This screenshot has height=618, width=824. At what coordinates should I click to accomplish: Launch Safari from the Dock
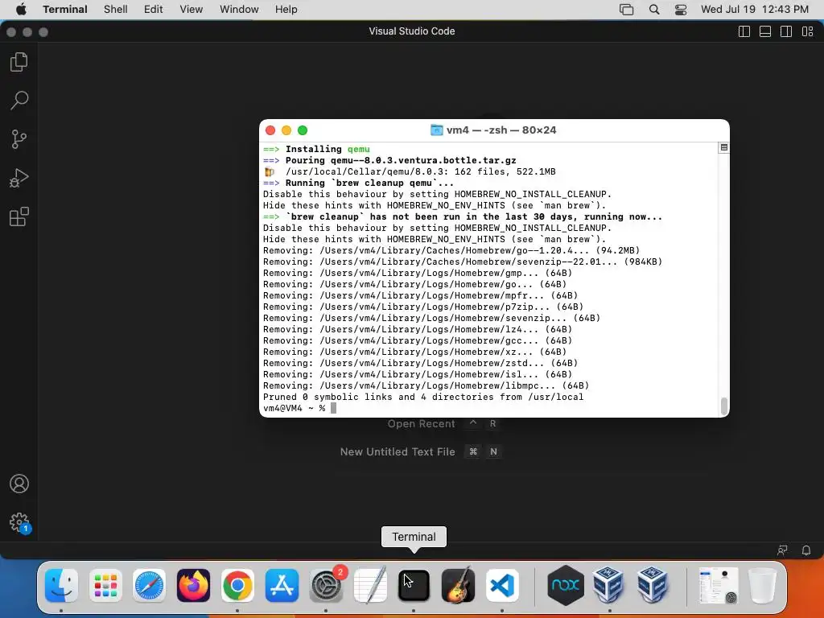(x=149, y=585)
